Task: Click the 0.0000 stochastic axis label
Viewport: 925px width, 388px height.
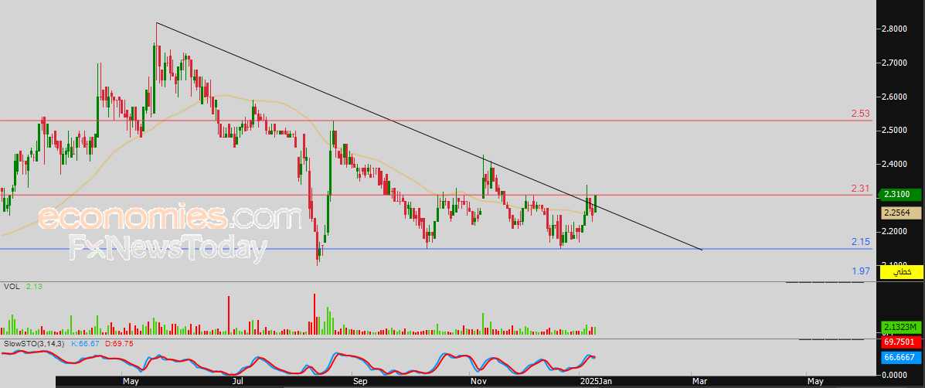Action: pyautogui.click(x=895, y=374)
